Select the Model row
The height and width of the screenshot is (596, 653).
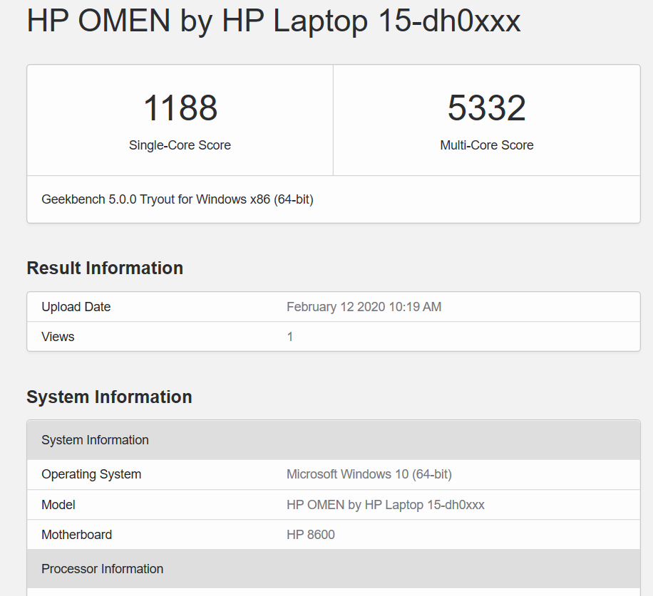(333, 504)
